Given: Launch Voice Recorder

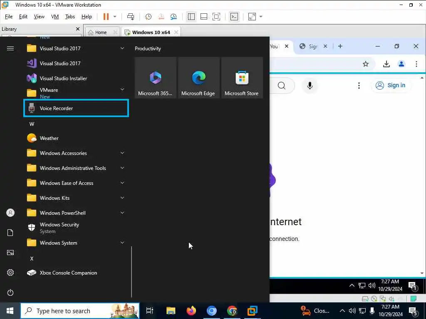Looking at the screenshot, I should coord(76,108).
